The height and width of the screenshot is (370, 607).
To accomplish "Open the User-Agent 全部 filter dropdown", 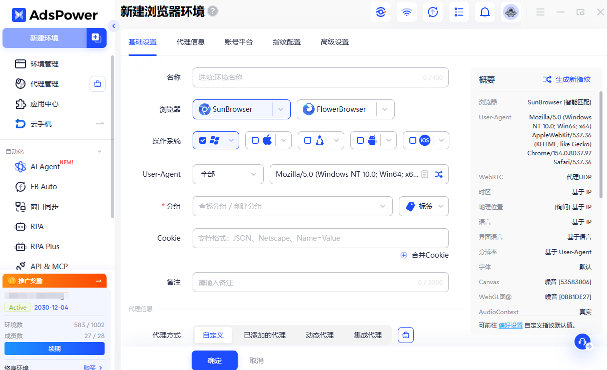I will click(x=228, y=174).
